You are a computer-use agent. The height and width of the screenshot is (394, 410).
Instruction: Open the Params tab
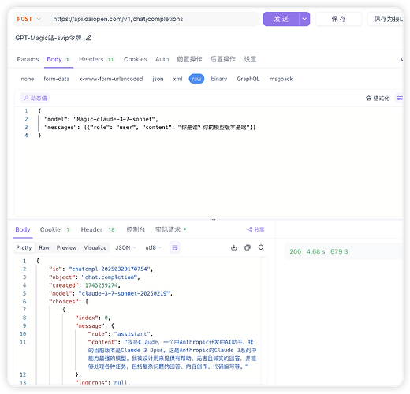click(28, 59)
